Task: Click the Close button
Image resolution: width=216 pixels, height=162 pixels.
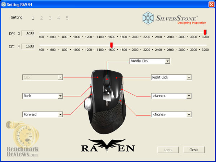Action: (x=194, y=150)
